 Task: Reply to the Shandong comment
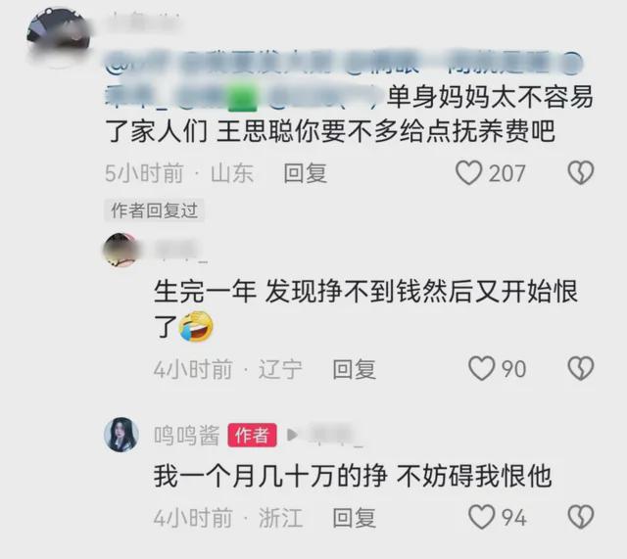[305, 173]
